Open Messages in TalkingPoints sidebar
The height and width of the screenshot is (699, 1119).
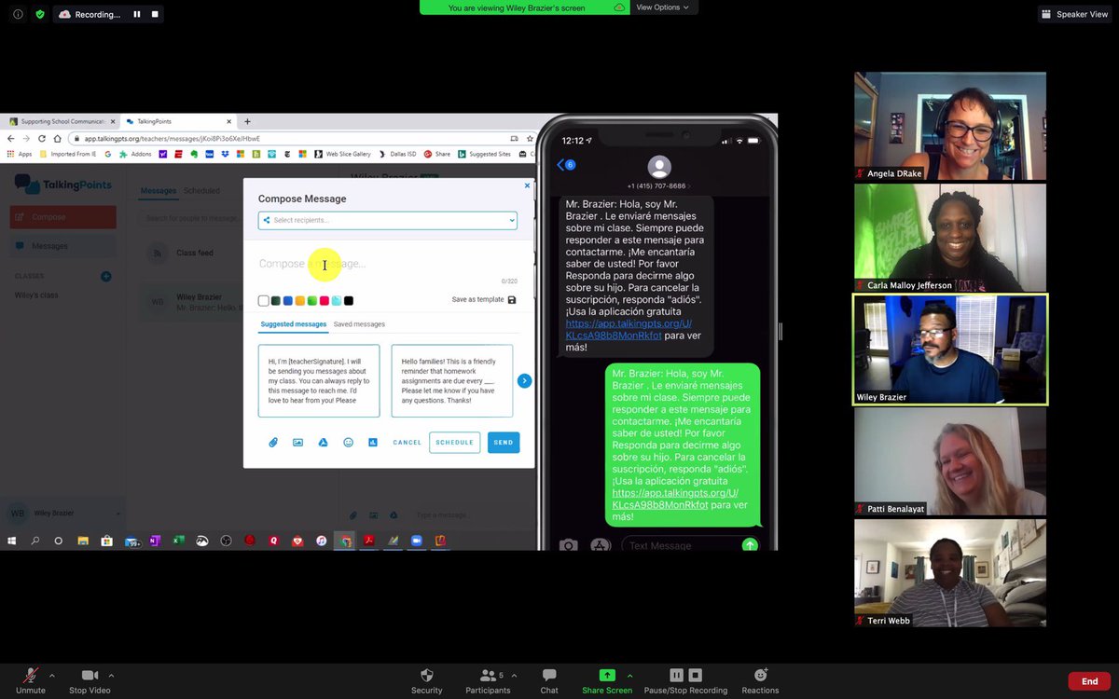pos(63,246)
